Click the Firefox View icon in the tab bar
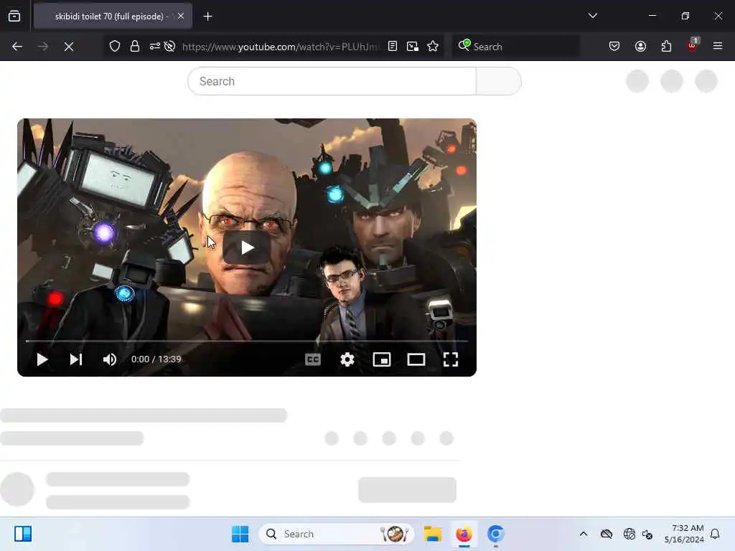 click(14, 16)
